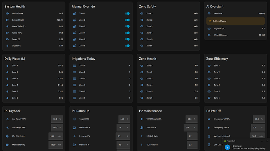Click the down arrow icon for EC Low Ratio
This screenshot has height=151, width=270.
tap(142, 145)
